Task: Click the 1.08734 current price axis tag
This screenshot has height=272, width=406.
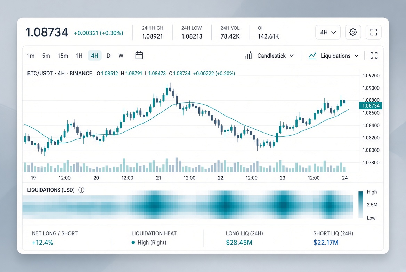Action: tap(371, 105)
